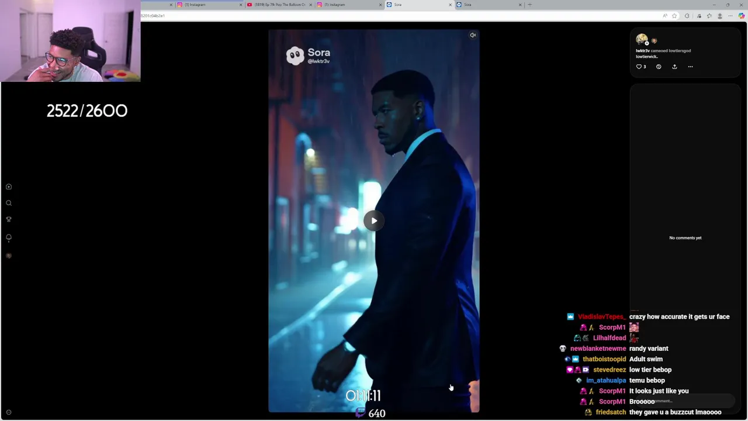Open lwktr3v's profile avatar in post panel
The image size is (748, 421).
[642, 39]
